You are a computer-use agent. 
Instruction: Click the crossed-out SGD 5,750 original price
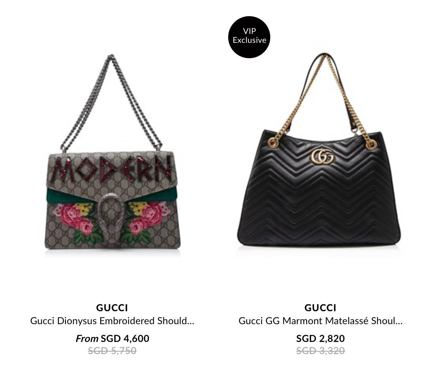[x=112, y=350]
